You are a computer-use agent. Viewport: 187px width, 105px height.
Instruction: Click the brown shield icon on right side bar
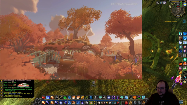[x=181, y=38]
